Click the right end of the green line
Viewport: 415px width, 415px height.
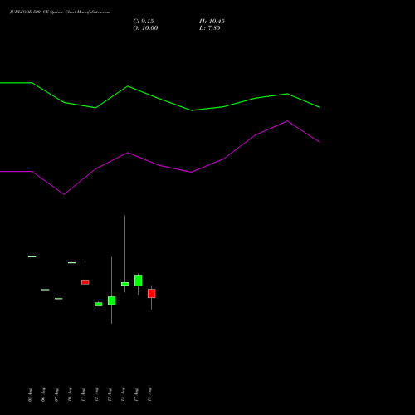pyautogui.click(x=319, y=107)
